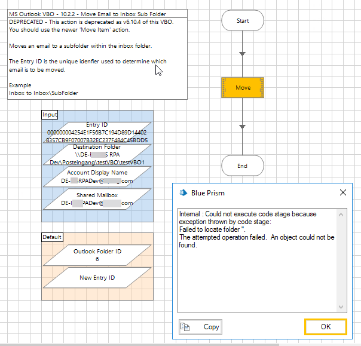Viewport: 361px width, 346px height.
Task: Close the Blue Prism error dialog
Action: point(343,192)
